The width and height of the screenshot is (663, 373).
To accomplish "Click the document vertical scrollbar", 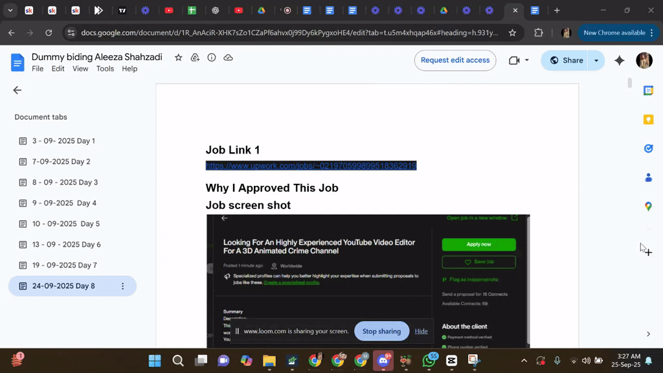I will coord(629,82).
